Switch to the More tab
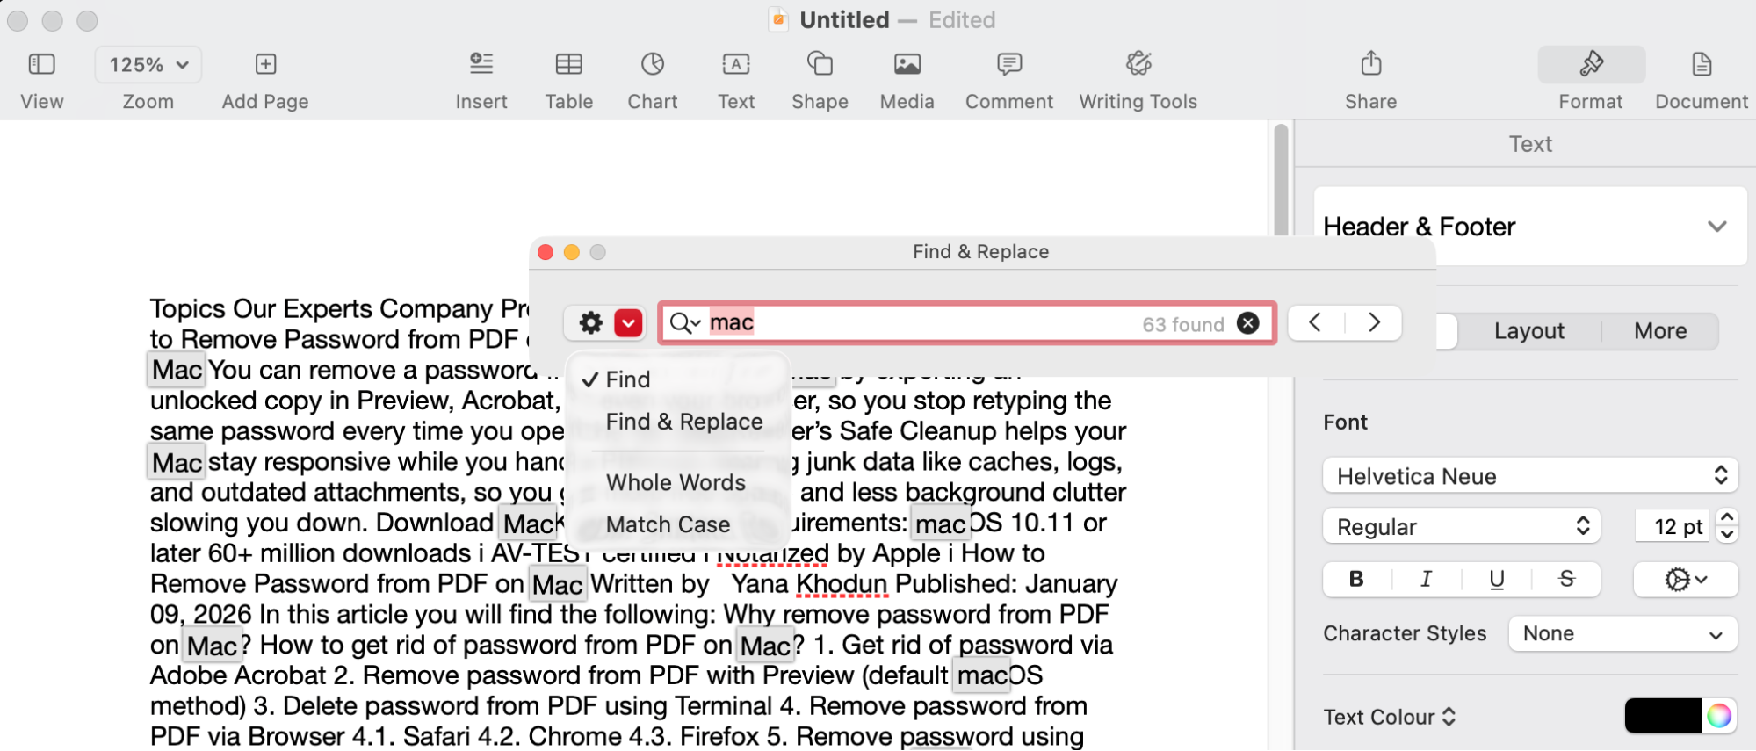 (1659, 331)
